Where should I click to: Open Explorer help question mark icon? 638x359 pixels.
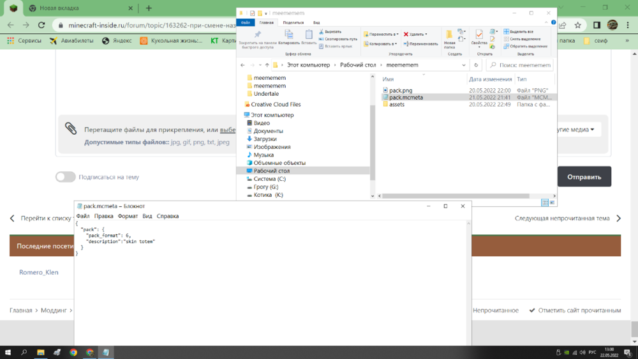(x=553, y=22)
